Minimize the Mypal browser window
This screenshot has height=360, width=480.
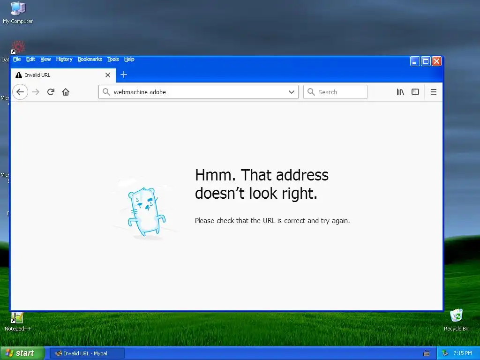point(415,61)
